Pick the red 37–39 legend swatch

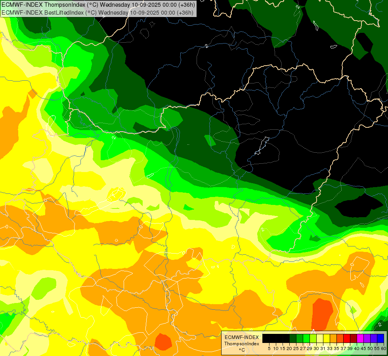[x=347, y=338]
